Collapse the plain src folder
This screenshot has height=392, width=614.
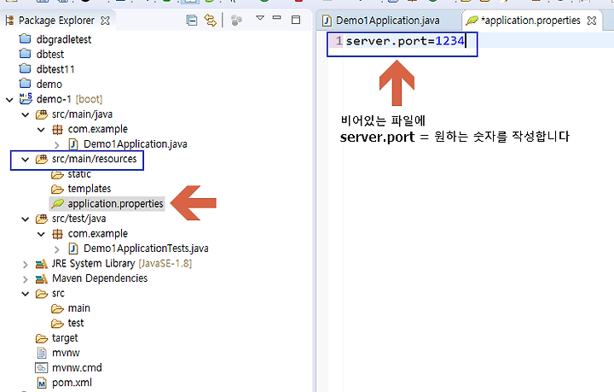click(x=26, y=294)
